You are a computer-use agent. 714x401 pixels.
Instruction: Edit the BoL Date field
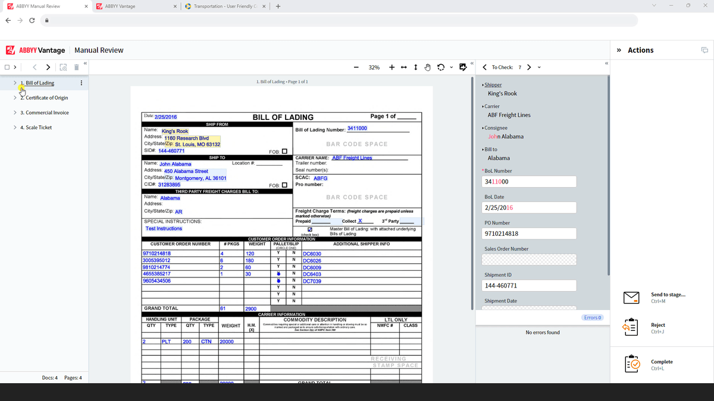(529, 208)
